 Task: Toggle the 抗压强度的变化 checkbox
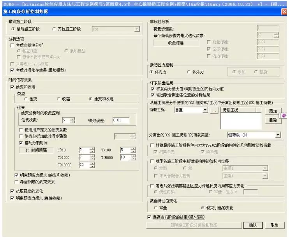(x=12, y=191)
